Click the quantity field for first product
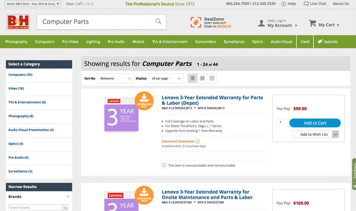 pyautogui.click(x=281, y=122)
